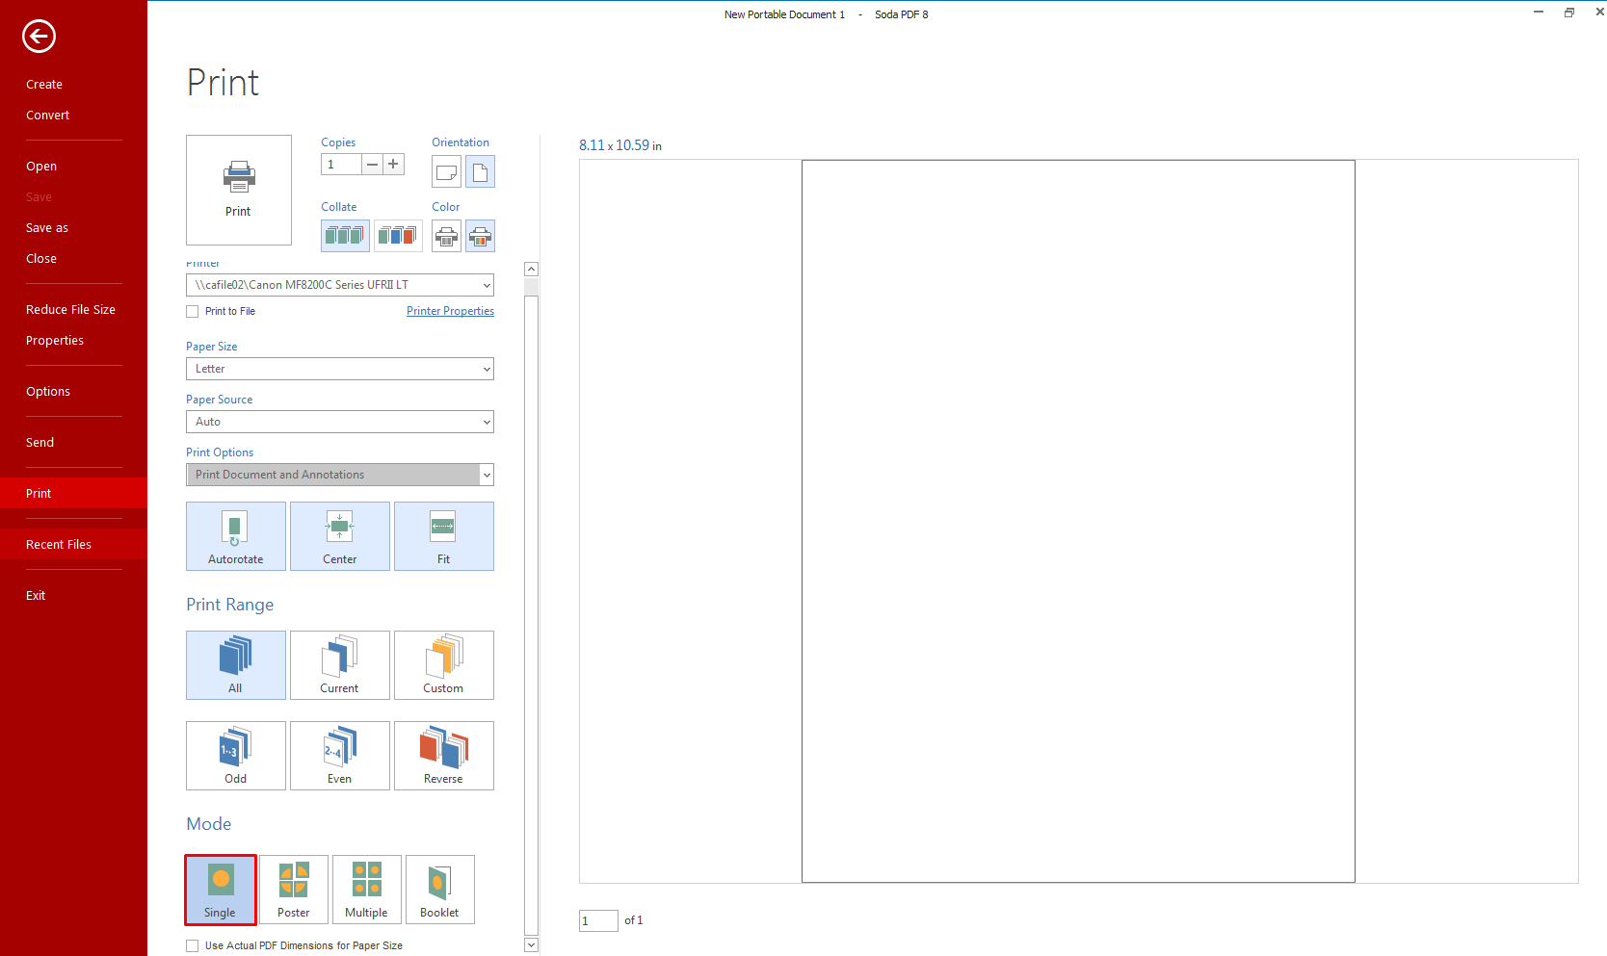Choose Odd pages print range
The height and width of the screenshot is (956, 1607).
click(x=235, y=756)
